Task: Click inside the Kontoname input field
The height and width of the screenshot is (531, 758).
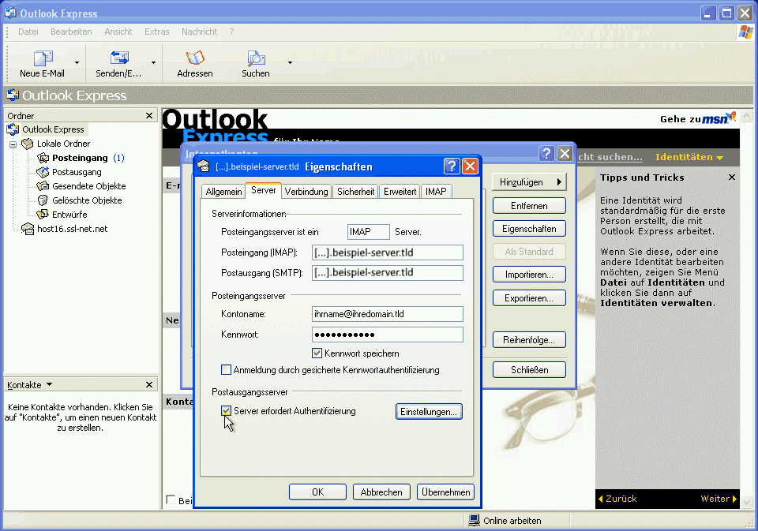Action: (387, 314)
